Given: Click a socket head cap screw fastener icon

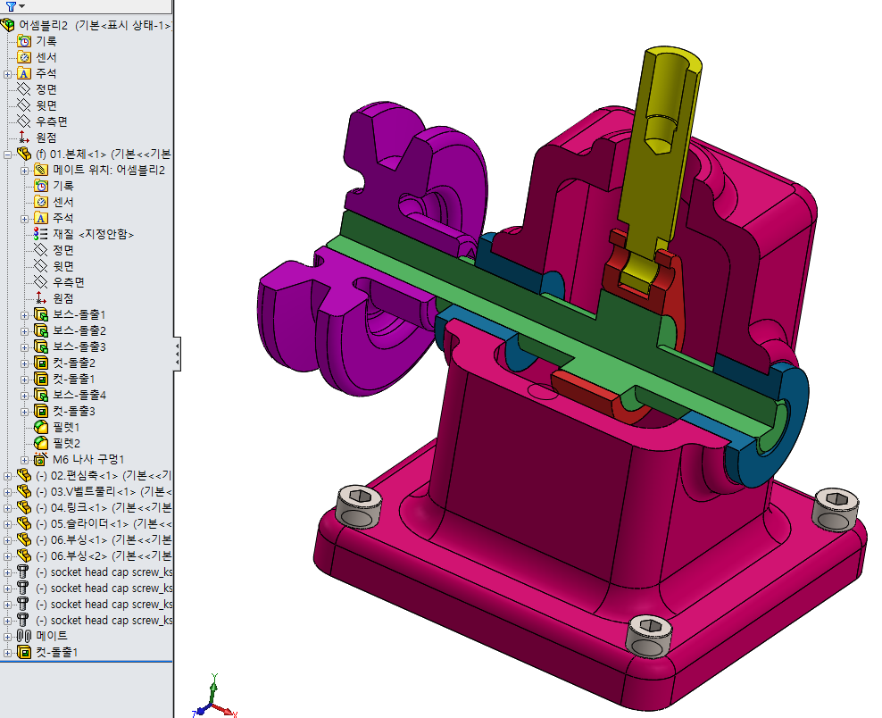Looking at the screenshot, I should (x=22, y=572).
